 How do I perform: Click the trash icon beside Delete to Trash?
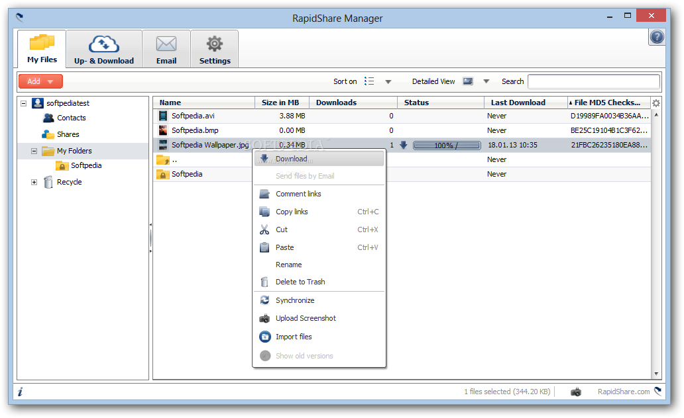264,282
